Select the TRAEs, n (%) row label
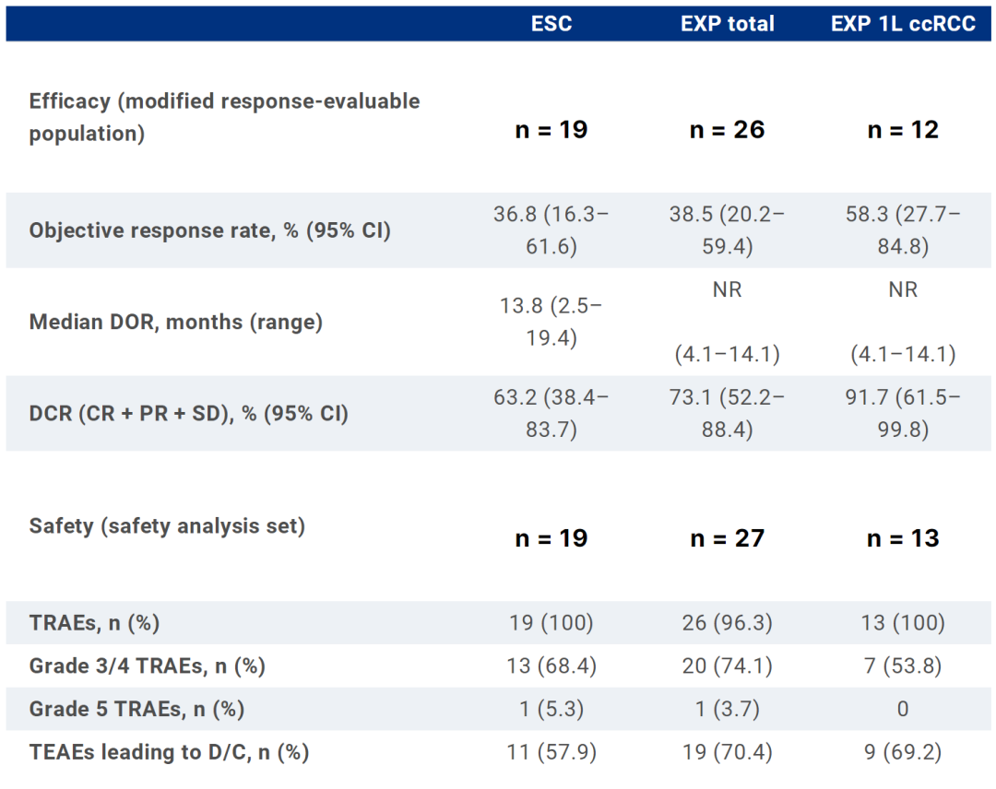Screen dimensions: 996x789 [x=94, y=623]
